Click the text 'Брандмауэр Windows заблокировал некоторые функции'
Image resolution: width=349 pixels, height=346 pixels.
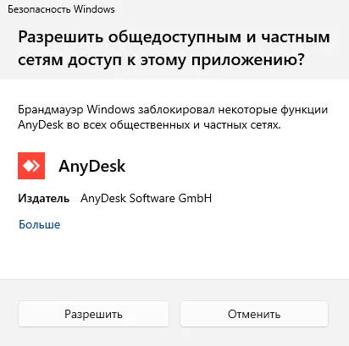[173, 110]
